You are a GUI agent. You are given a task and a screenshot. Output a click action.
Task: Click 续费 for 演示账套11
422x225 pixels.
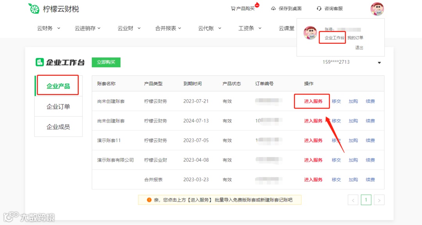click(370, 141)
